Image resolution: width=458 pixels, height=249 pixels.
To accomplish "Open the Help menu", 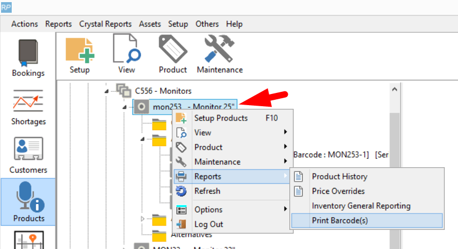I will pyautogui.click(x=234, y=24).
